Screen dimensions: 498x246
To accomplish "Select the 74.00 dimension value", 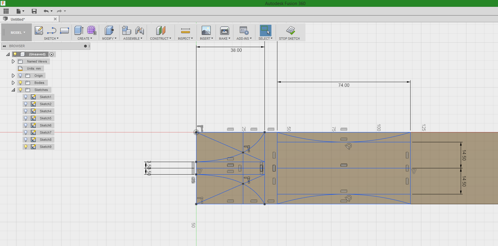I will coord(344,85).
